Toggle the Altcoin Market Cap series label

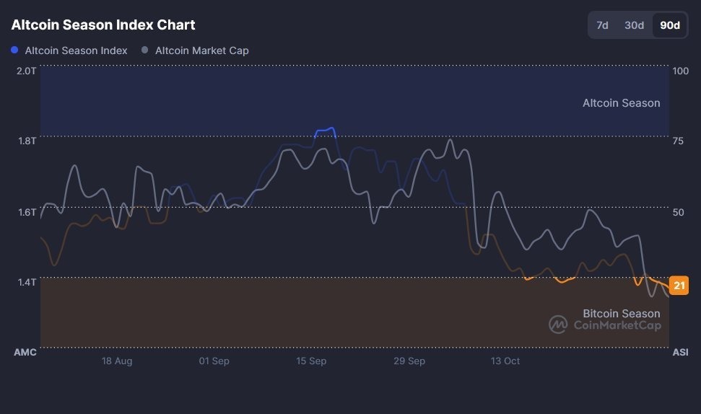point(201,50)
